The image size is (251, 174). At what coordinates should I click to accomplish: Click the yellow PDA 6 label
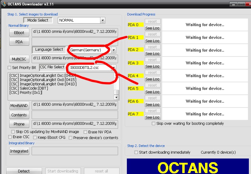[135, 101]
